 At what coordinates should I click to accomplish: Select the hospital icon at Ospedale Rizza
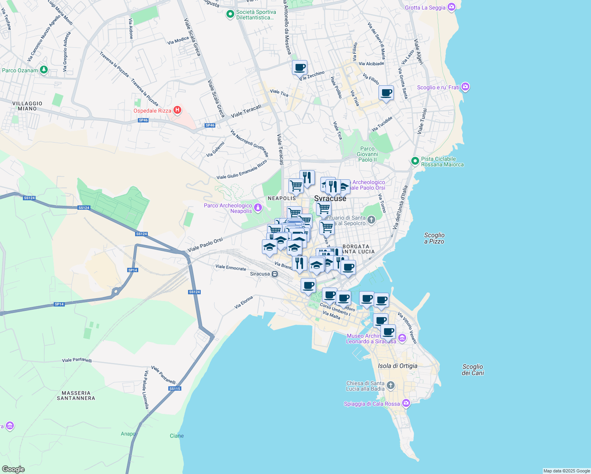coord(177,111)
